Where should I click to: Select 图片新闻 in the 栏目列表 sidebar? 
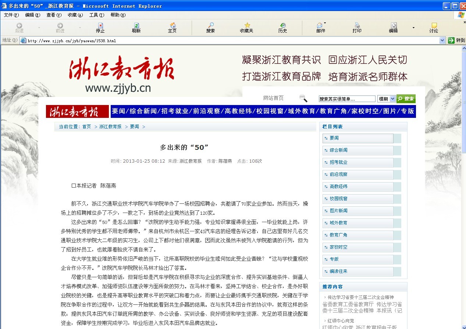pos(358,211)
